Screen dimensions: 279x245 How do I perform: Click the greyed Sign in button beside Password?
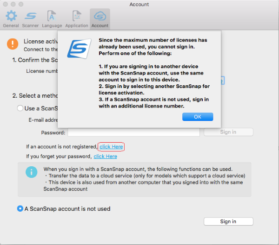click(228, 132)
